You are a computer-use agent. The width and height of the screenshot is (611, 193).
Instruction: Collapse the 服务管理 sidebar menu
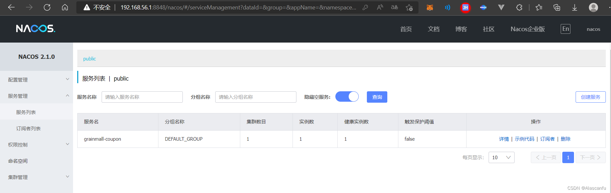pos(36,96)
